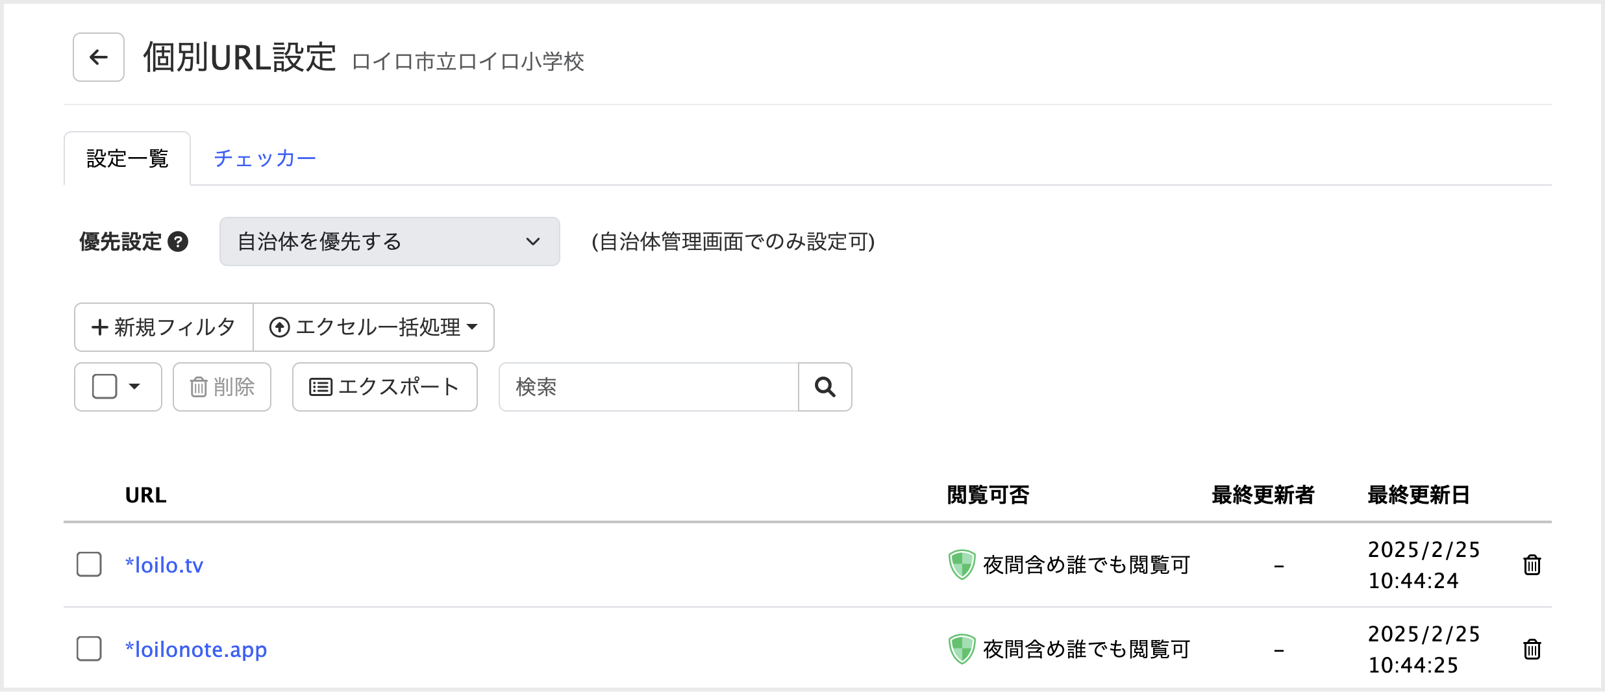Delete the *loilonote.app row using its trash icon
The width and height of the screenshot is (1605, 692).
click(1532, 649)
